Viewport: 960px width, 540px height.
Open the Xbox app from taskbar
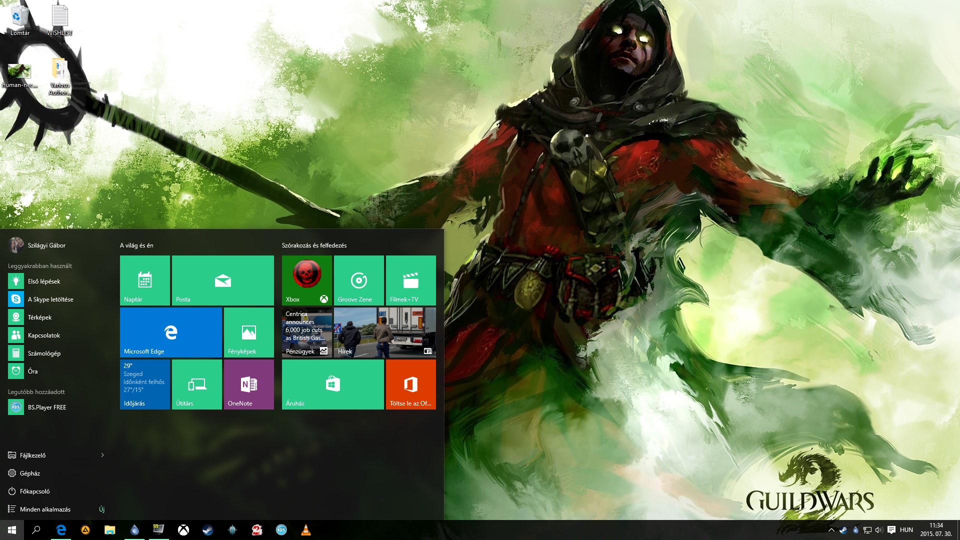[x=183, y=530]
